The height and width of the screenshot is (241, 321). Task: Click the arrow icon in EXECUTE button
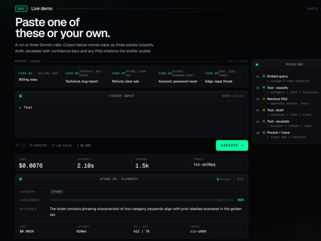(242, 145)
